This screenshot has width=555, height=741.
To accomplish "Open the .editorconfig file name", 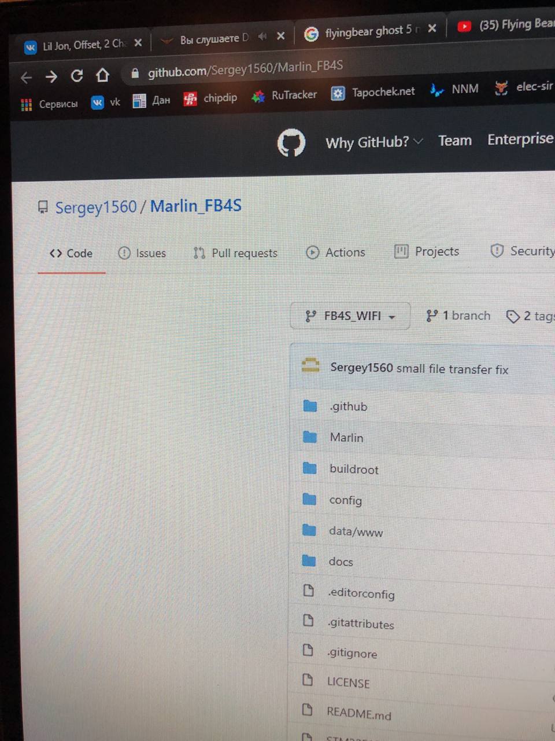I will 361,593.
